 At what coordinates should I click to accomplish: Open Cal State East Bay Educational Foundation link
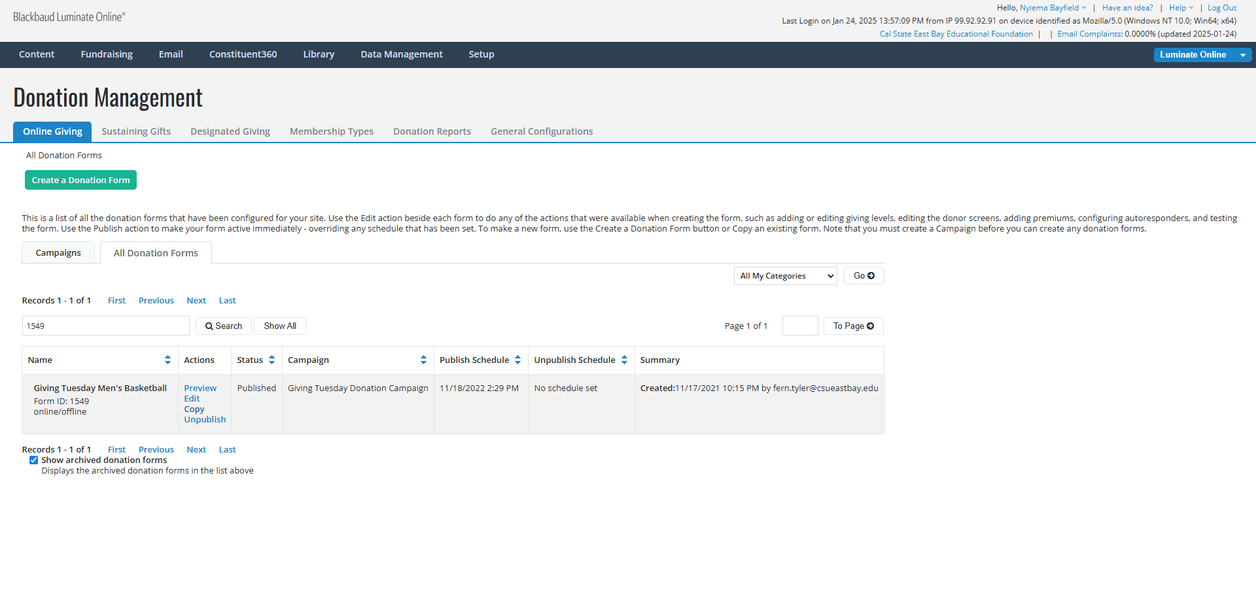pyautogui.click(x=956, y=34)
